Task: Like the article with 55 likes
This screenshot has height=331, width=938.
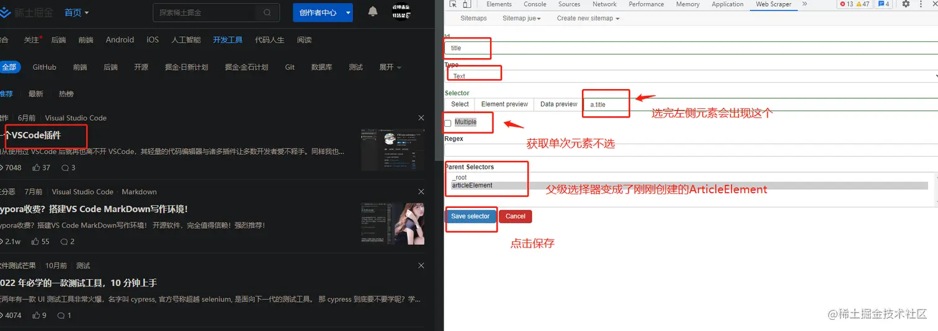Action: tap(41, 241)
